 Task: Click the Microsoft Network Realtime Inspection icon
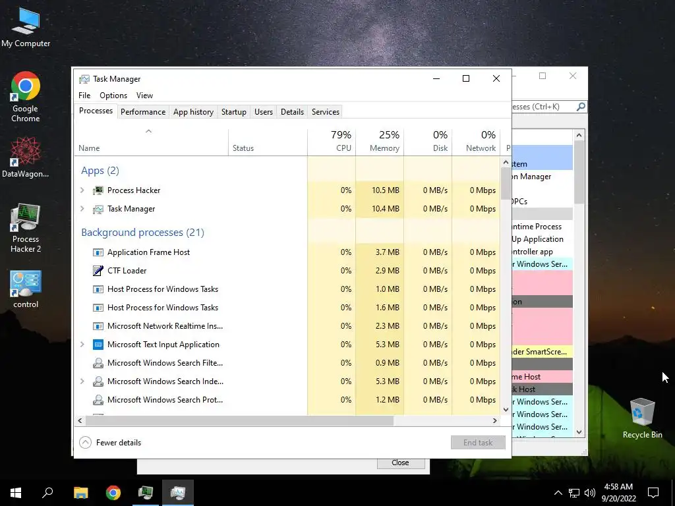pyautogui.click(x=98, y=326)
